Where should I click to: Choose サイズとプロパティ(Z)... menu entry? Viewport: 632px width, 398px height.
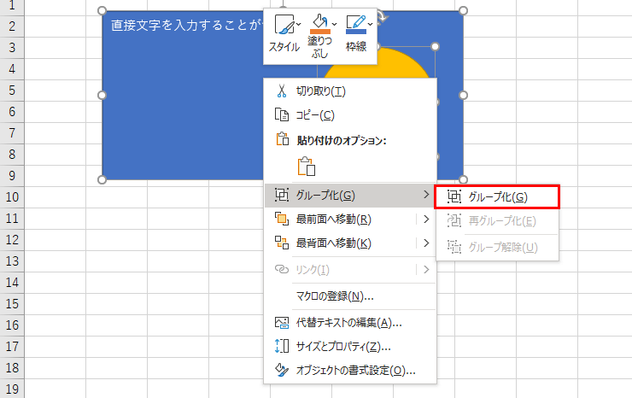point(350,347)
